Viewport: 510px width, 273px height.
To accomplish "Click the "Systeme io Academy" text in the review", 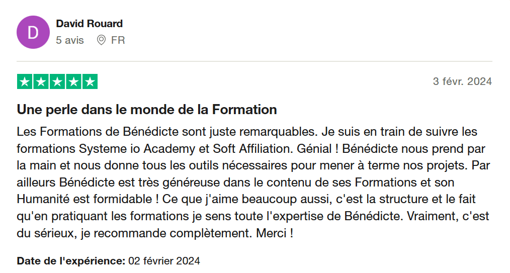I will [x=144, y=149].
